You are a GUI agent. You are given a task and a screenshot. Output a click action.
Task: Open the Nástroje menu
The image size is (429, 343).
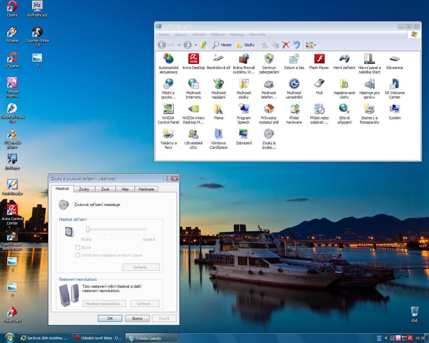pos(237,35)
